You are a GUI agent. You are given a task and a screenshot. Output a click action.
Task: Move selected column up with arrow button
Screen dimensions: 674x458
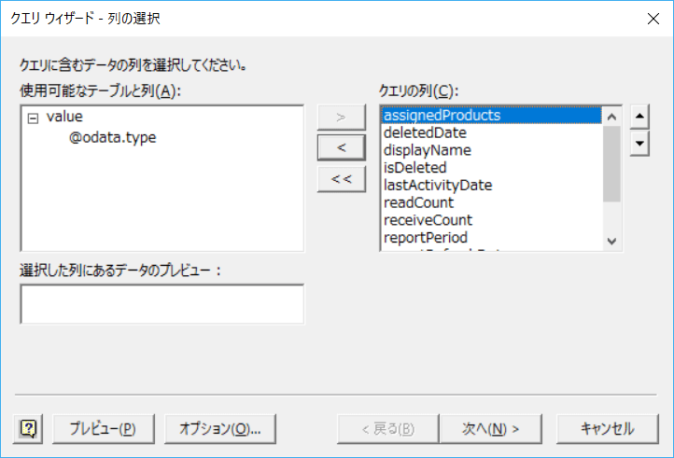click(639, 118)
